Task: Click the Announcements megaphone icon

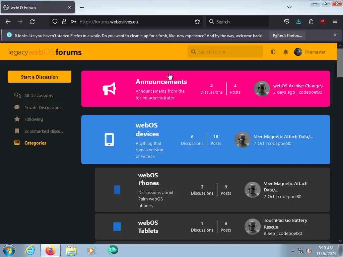Action: coord(109,89)
